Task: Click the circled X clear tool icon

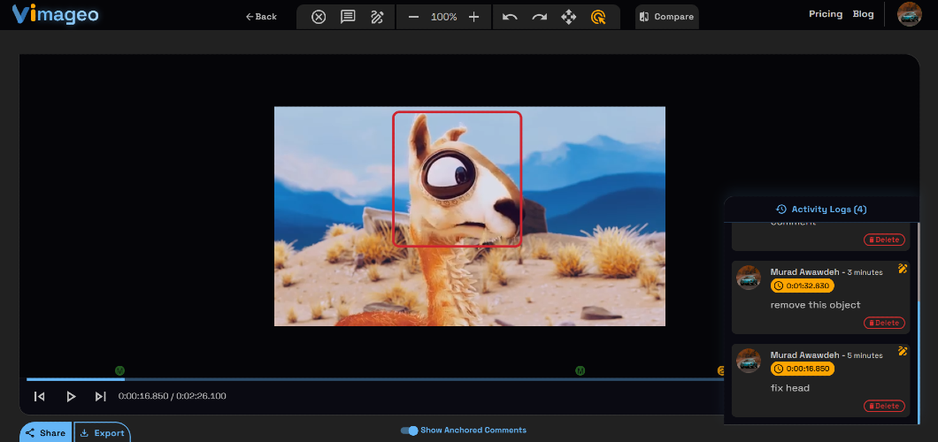Action: click(x=319, y=17)
